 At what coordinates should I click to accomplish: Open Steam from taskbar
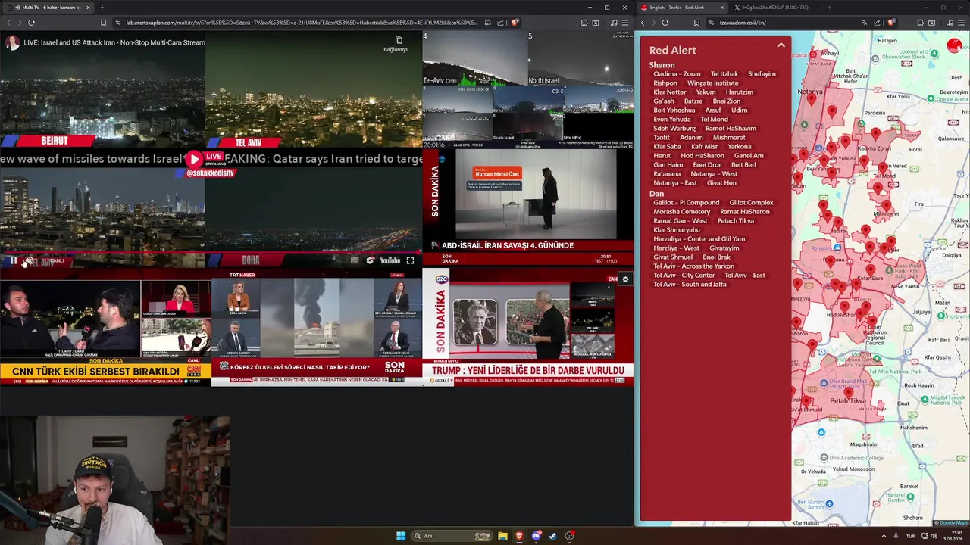coord(552,536)
